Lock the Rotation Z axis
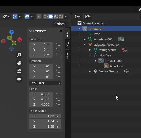141x138 pixels. 58,77
